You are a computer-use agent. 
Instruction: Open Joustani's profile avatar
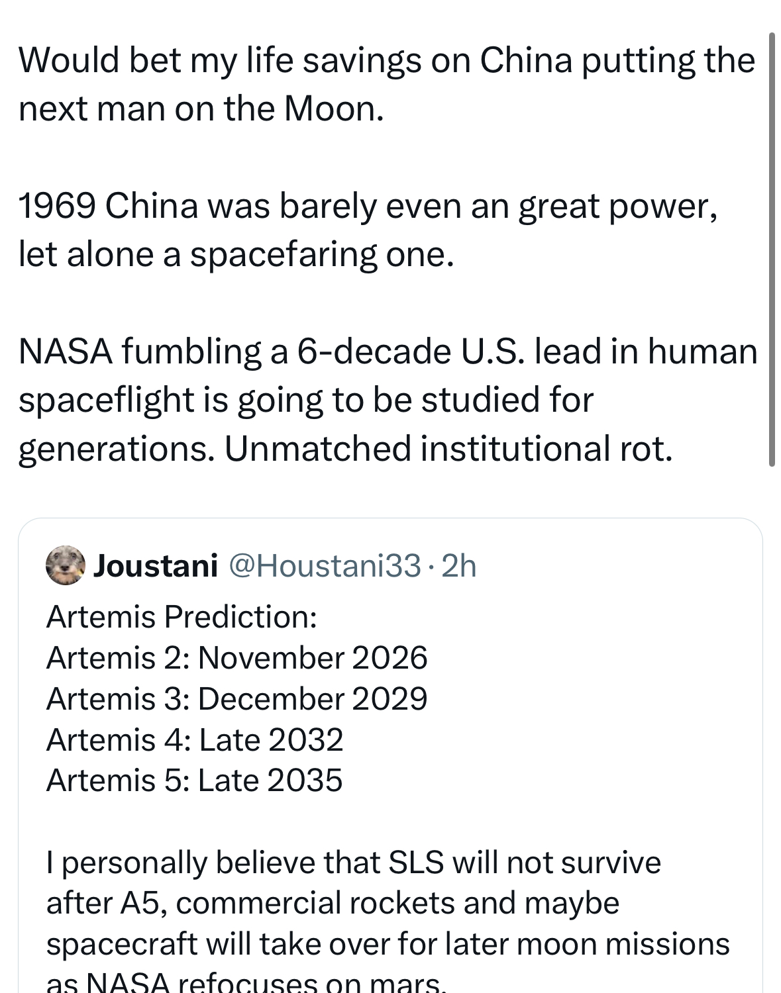(66, 565)
